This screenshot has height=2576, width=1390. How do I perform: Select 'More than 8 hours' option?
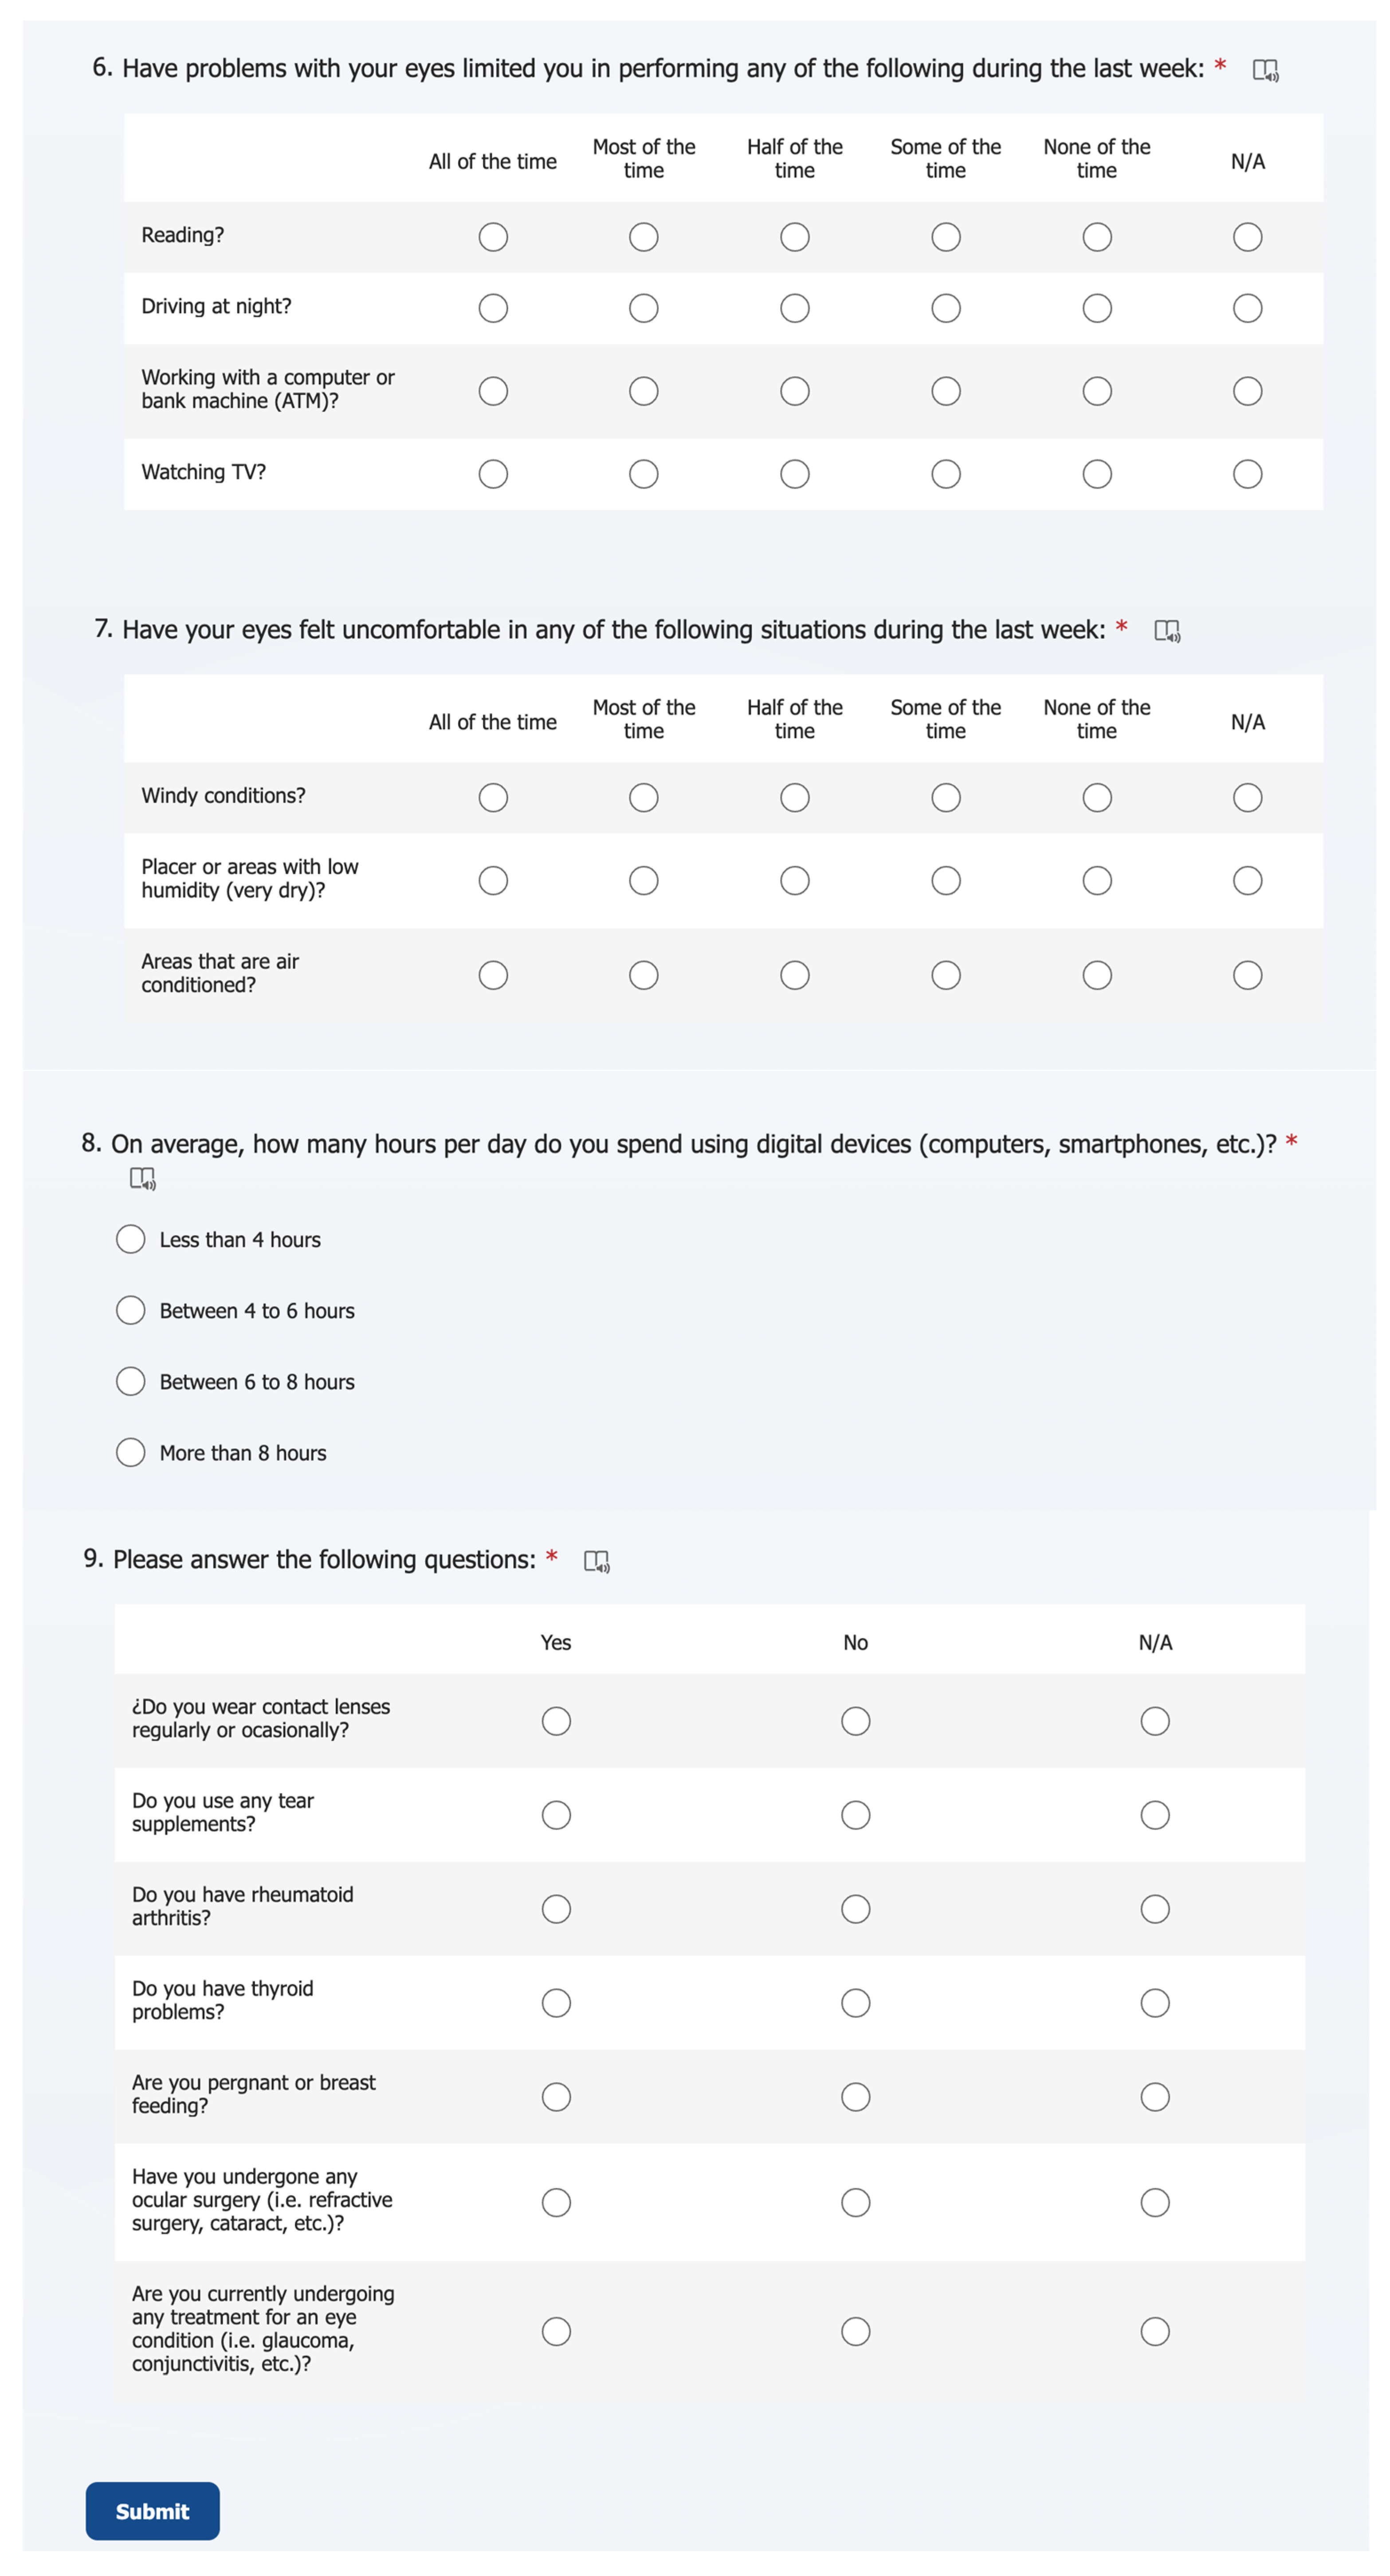tap(131, 1453)
